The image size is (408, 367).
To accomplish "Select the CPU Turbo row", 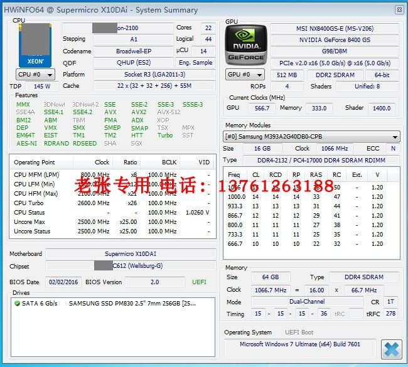I will click(112, 203).
